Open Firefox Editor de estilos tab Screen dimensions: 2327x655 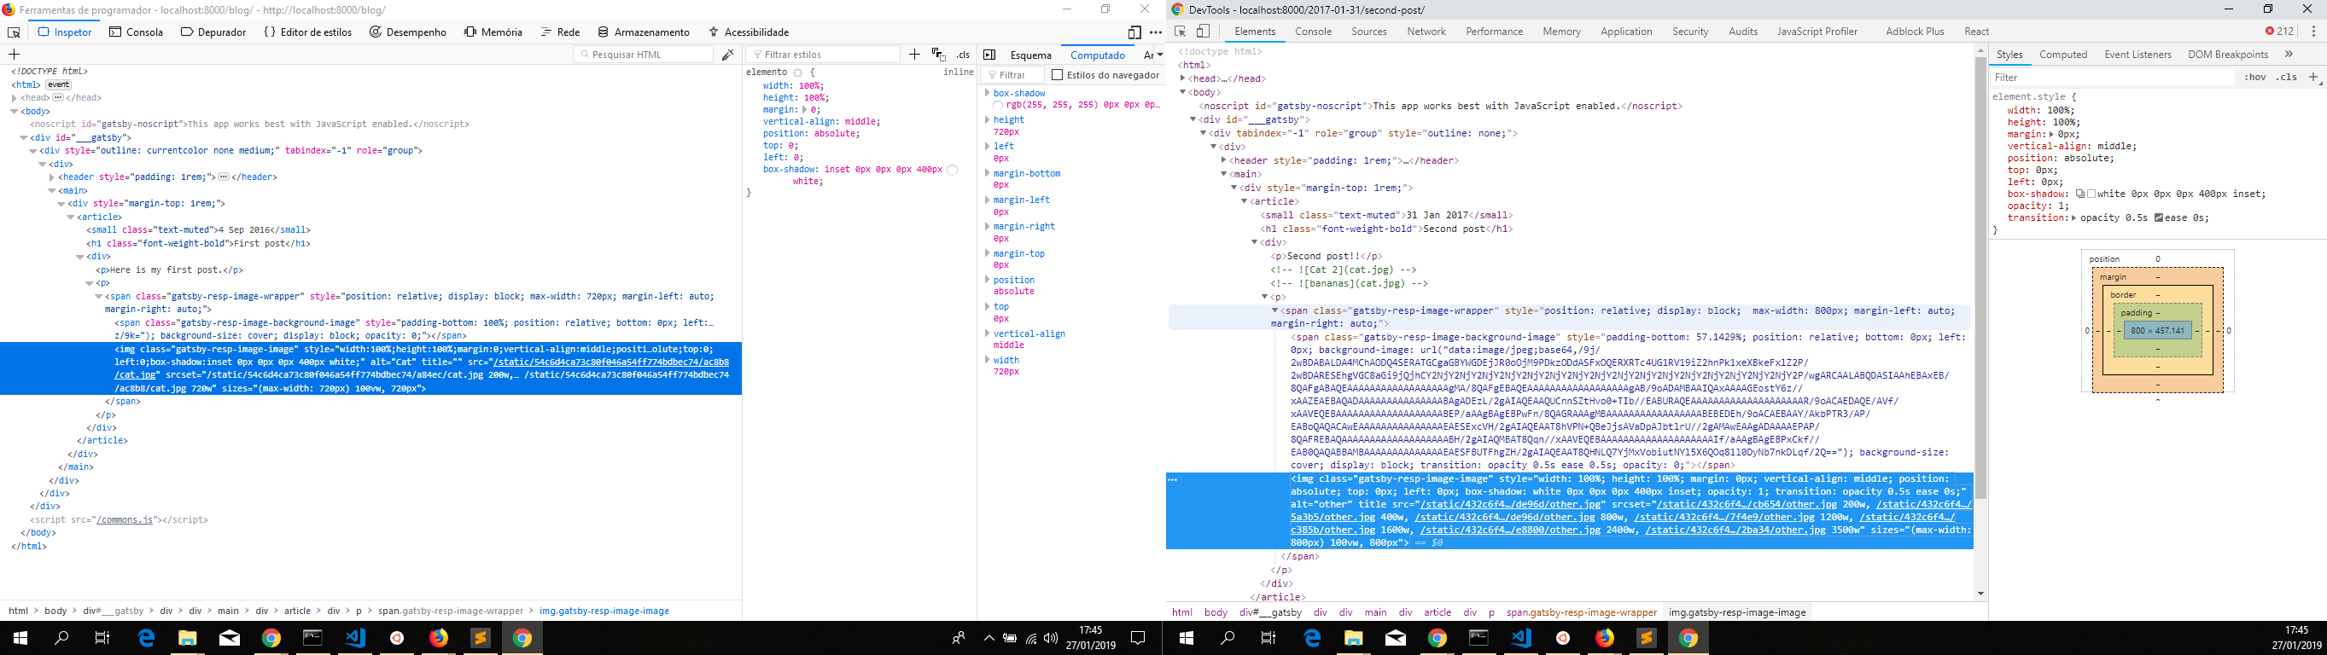pyautogui.click(x=308, y=32)
